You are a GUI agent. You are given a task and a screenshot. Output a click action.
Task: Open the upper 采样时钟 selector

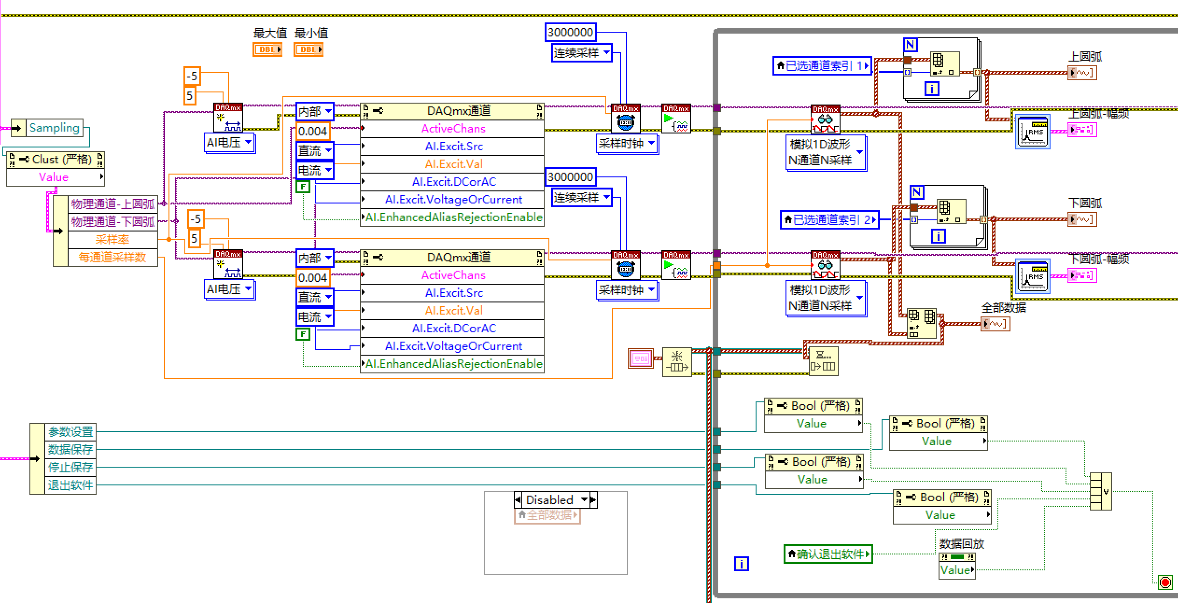(627, 144)
